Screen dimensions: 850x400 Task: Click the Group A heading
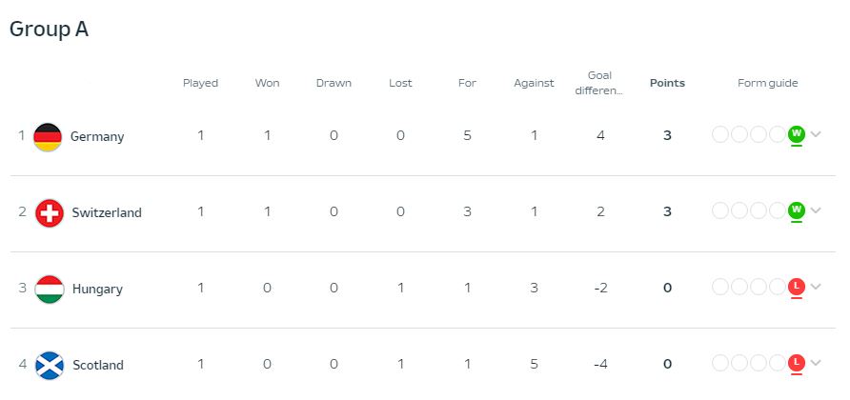coord(49,30)
